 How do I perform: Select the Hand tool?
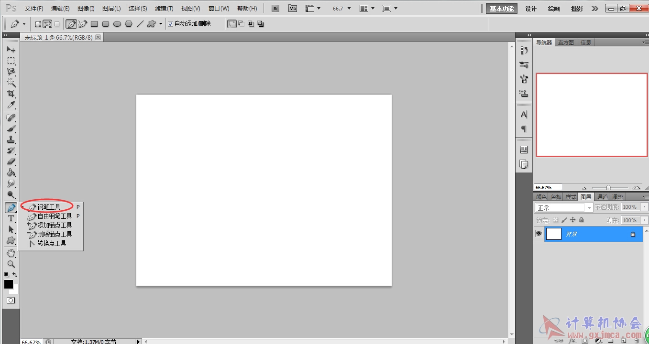tap(11, 253)
